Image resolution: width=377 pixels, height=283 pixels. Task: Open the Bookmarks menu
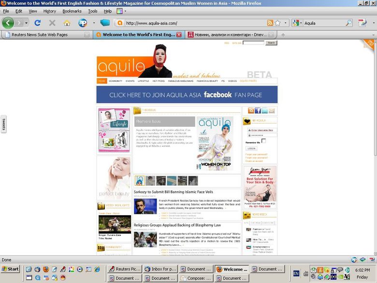point(72,11)
